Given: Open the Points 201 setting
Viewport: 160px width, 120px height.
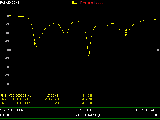Looking at the screenshot, I should tap(8, 115).
